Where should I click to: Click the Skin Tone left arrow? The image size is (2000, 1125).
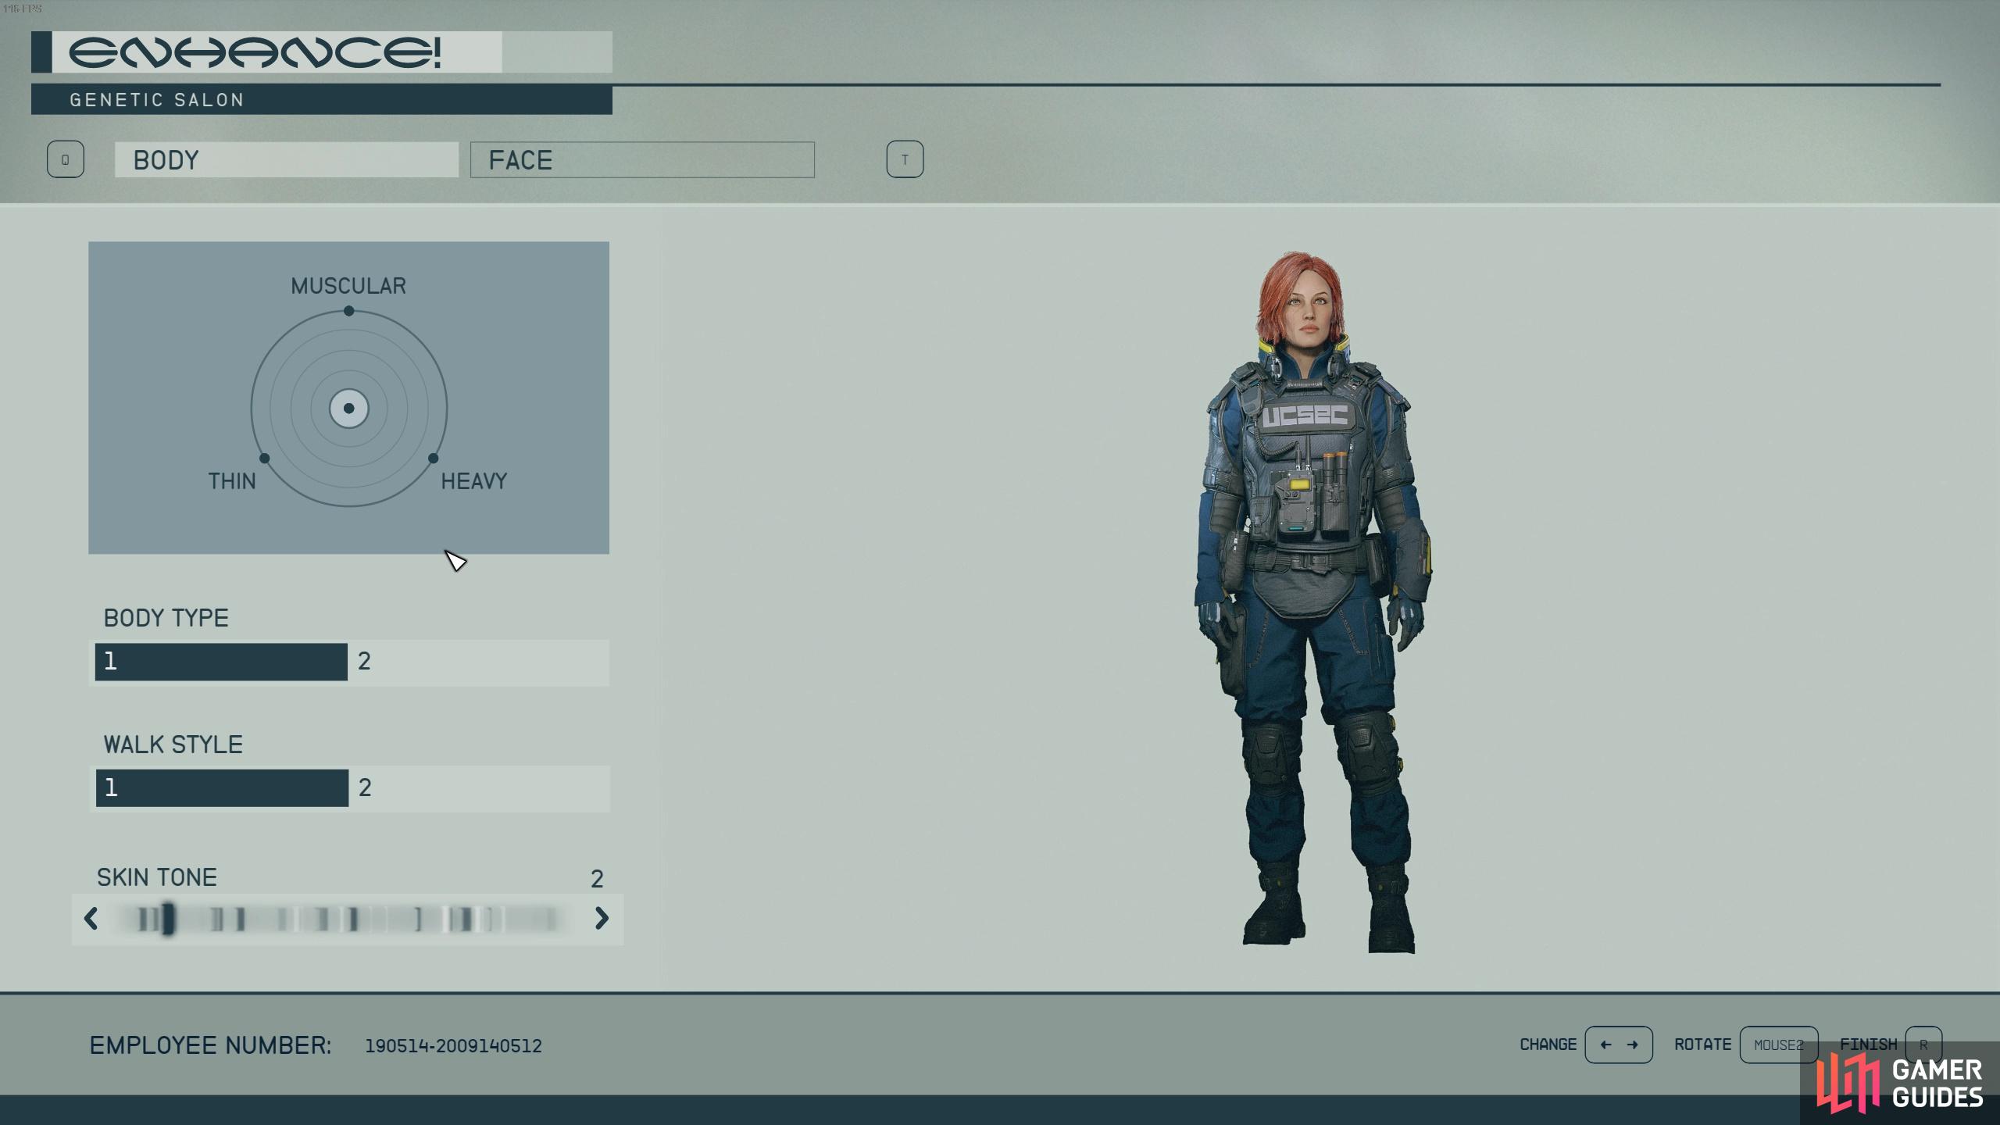click(x=91, y=919)
